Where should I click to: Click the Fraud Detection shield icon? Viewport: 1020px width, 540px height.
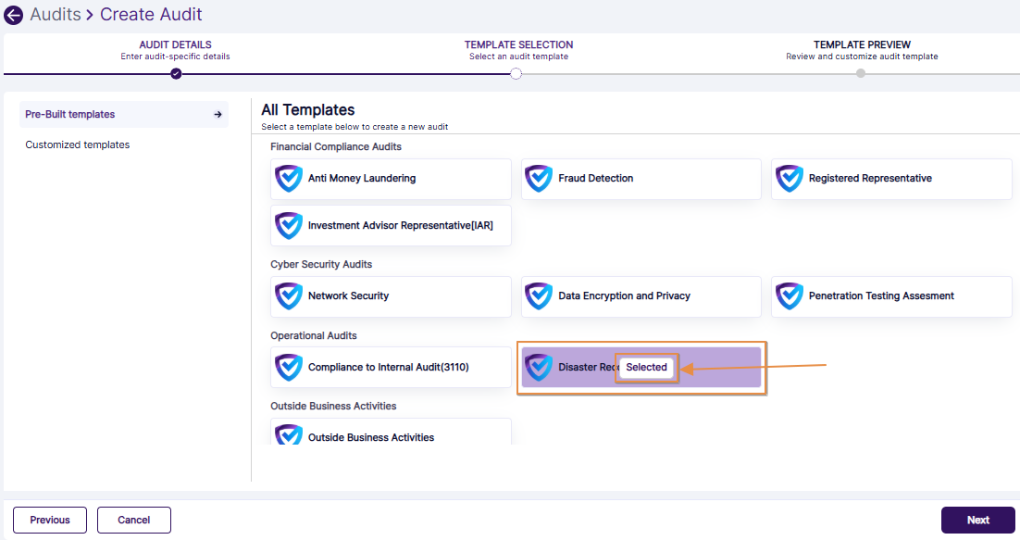(x=539, y=179)
